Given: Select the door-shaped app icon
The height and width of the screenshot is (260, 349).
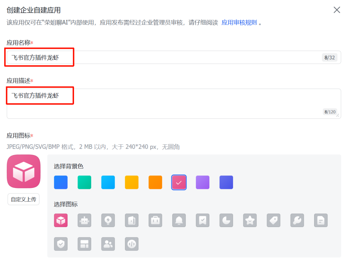Looking at the screenshot, I should click(132, 220).
